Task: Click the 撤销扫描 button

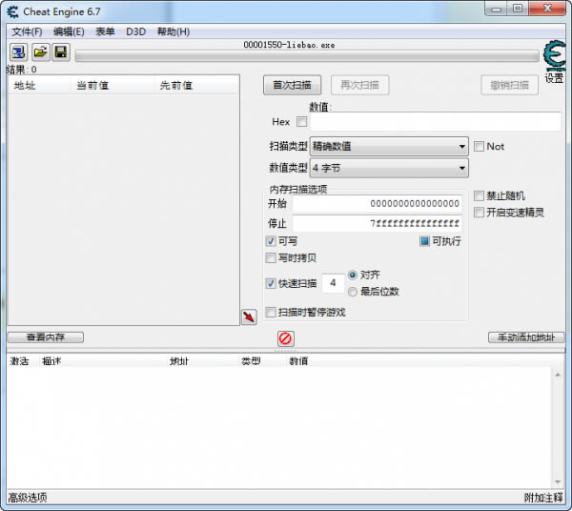Action: 509,86
